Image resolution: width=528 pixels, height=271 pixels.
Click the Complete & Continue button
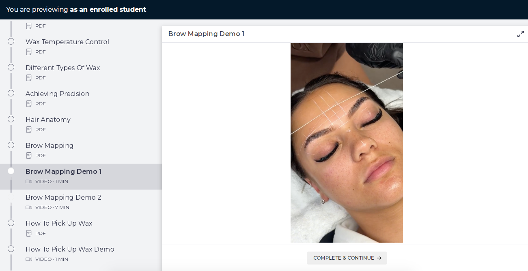pos(347,258)
